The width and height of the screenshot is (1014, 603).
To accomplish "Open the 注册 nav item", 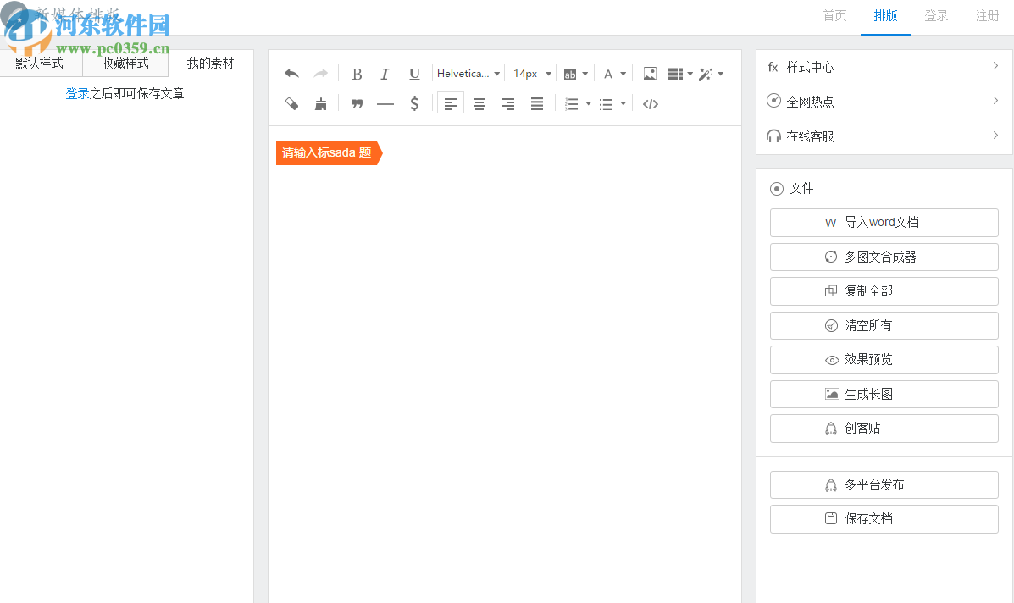I will [x=988, y=15].
